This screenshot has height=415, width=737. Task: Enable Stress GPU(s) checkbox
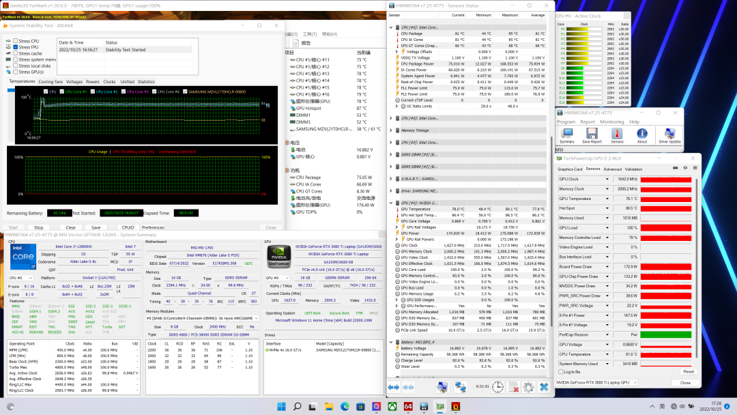coord(16,72)
